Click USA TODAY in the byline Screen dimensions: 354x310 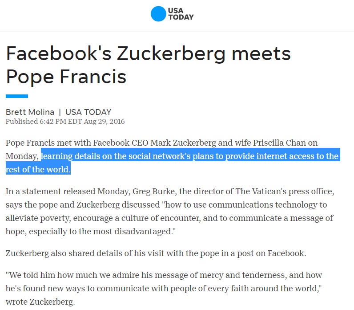pos(88,112)
